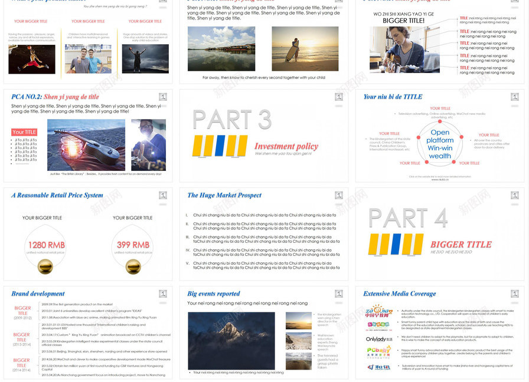Click the page number box on the Extensive Media Coverage slide

[514, 294]
